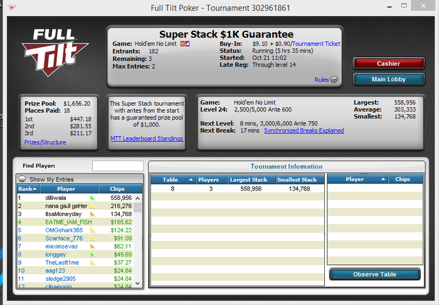Click the $165.62 payout for EATME_IAM_FISH
The image size is (439, 305).
[x=121, y=222]
